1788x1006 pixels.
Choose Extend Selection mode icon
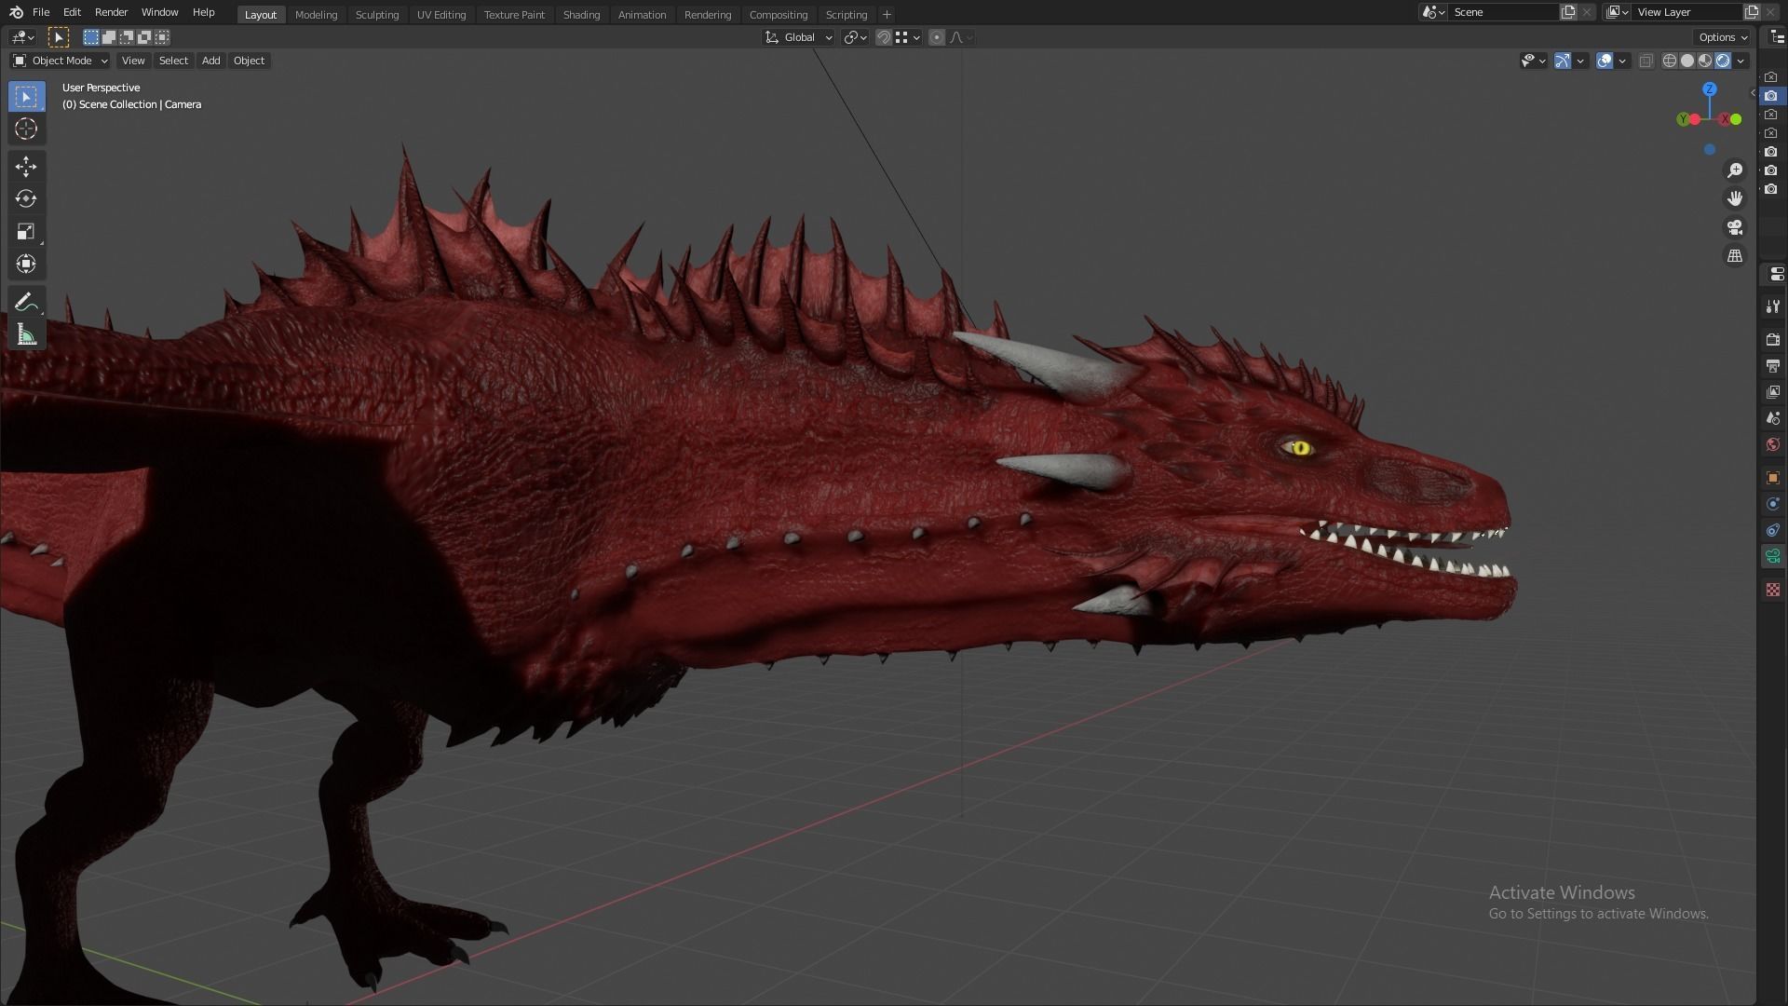coord(109,37)
